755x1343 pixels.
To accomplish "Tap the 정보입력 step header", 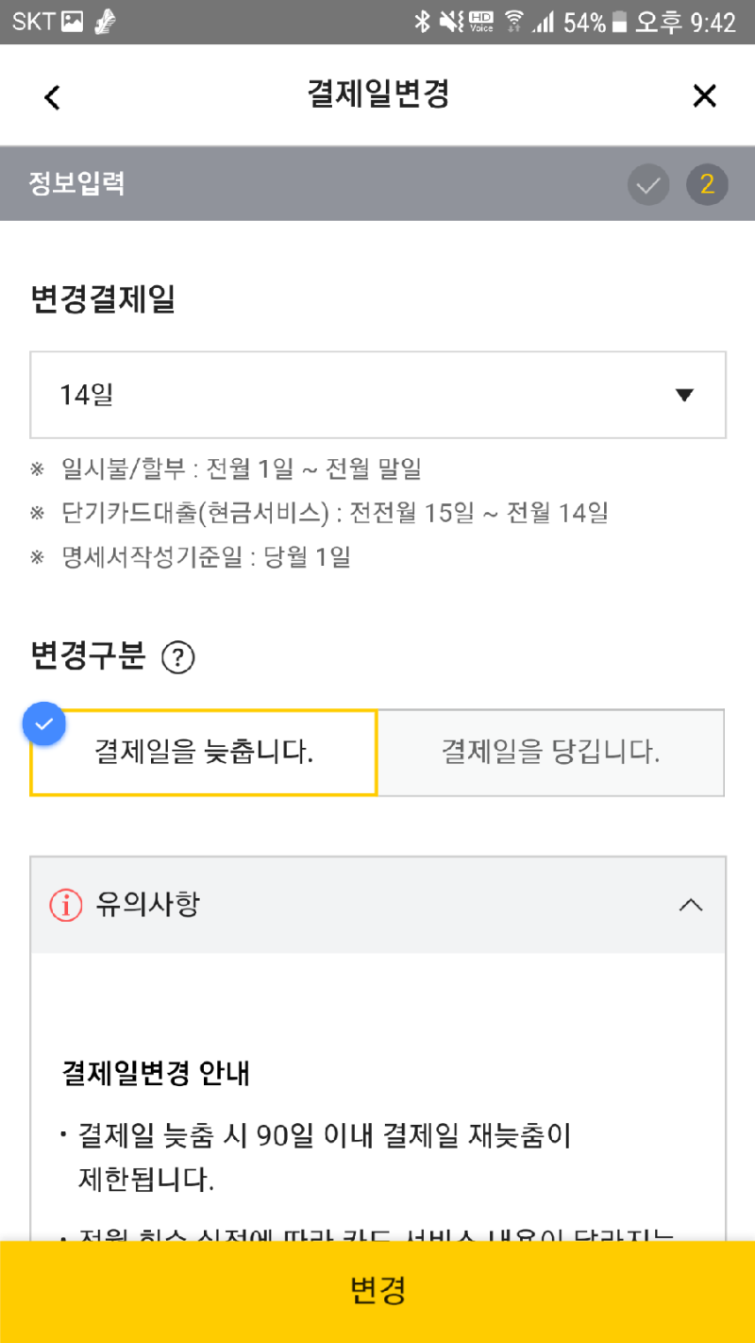I will click(x=76, y=183).
